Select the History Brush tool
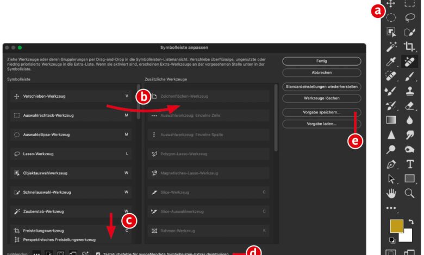The width and height of the screenshot is (424, 255). [x=391, y=105]
